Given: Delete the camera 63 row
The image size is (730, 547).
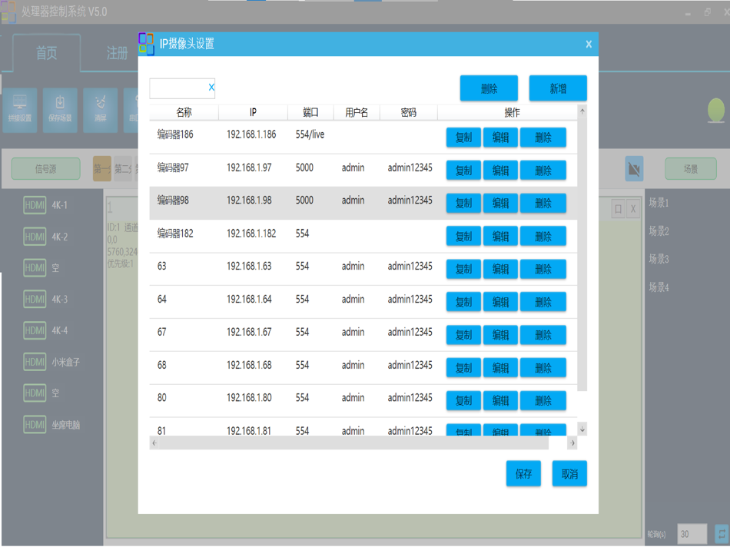Looking at the screenshot, I should tap(543, 269).
